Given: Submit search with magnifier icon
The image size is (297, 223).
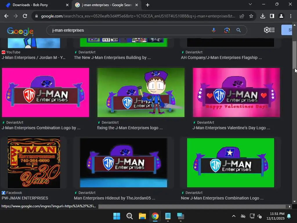Looking at the screenshot, I should (239, 30).
